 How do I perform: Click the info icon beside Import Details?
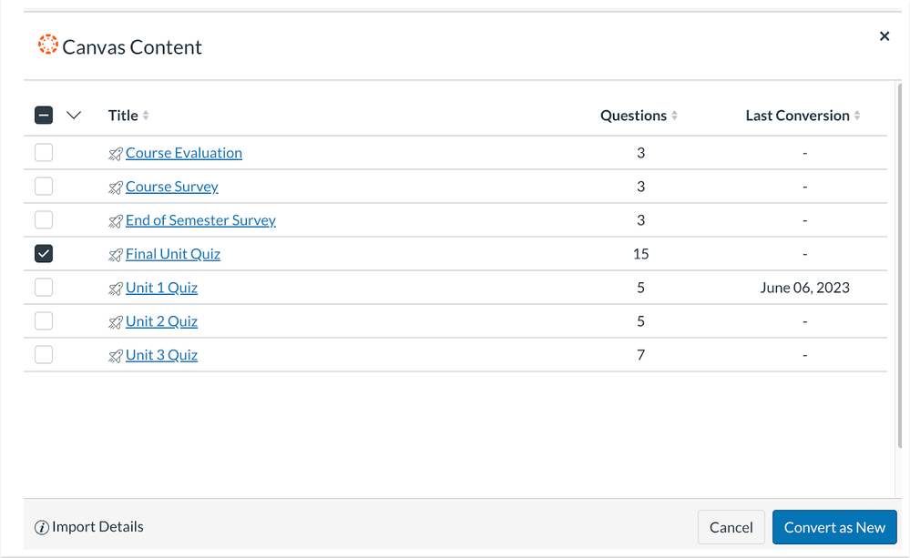pyautogui.click(x=41, y=527)
